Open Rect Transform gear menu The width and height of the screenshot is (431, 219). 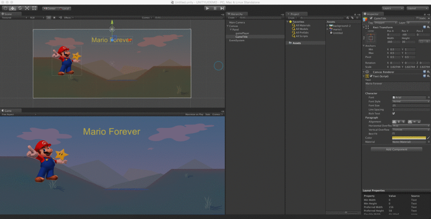tap(428, 27)
